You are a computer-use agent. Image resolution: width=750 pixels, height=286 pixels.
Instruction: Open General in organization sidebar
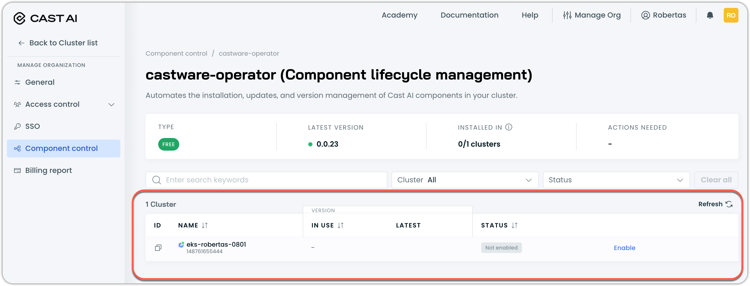[x=40, y=82]
